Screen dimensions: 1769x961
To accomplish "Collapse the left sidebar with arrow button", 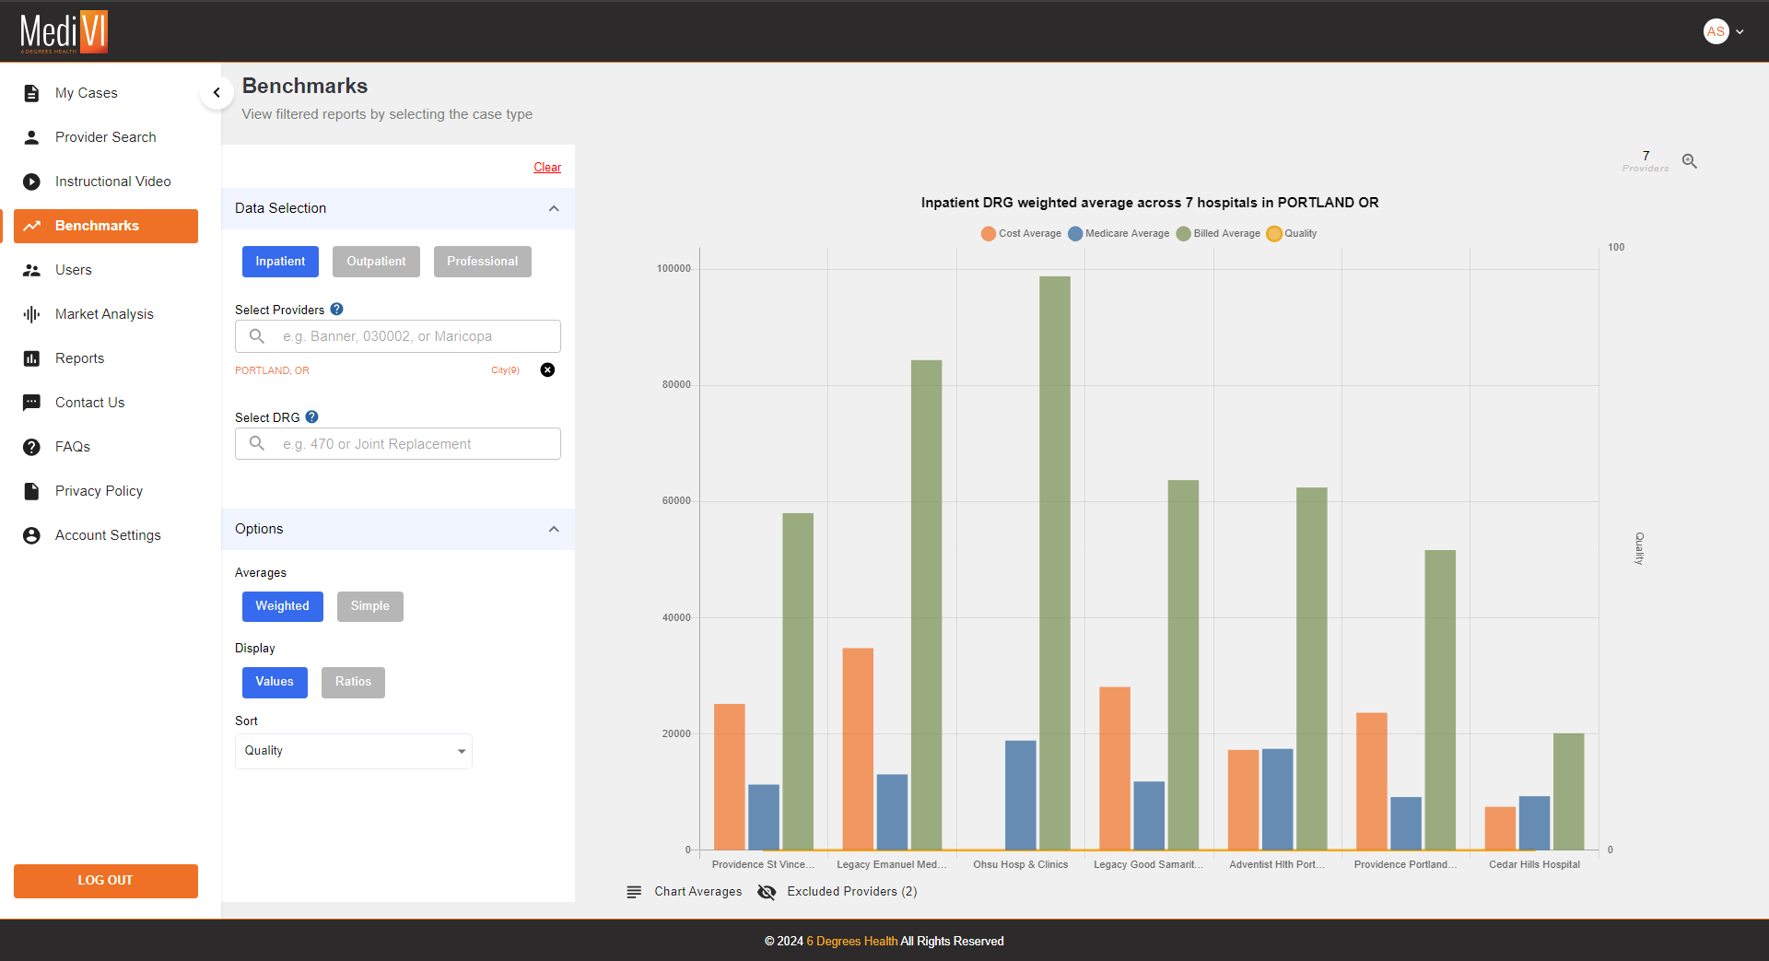I will (217, 92).
